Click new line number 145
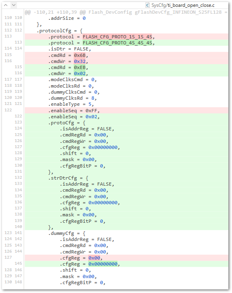The width and height of the screenshot is (232, 293). (18, 263)
